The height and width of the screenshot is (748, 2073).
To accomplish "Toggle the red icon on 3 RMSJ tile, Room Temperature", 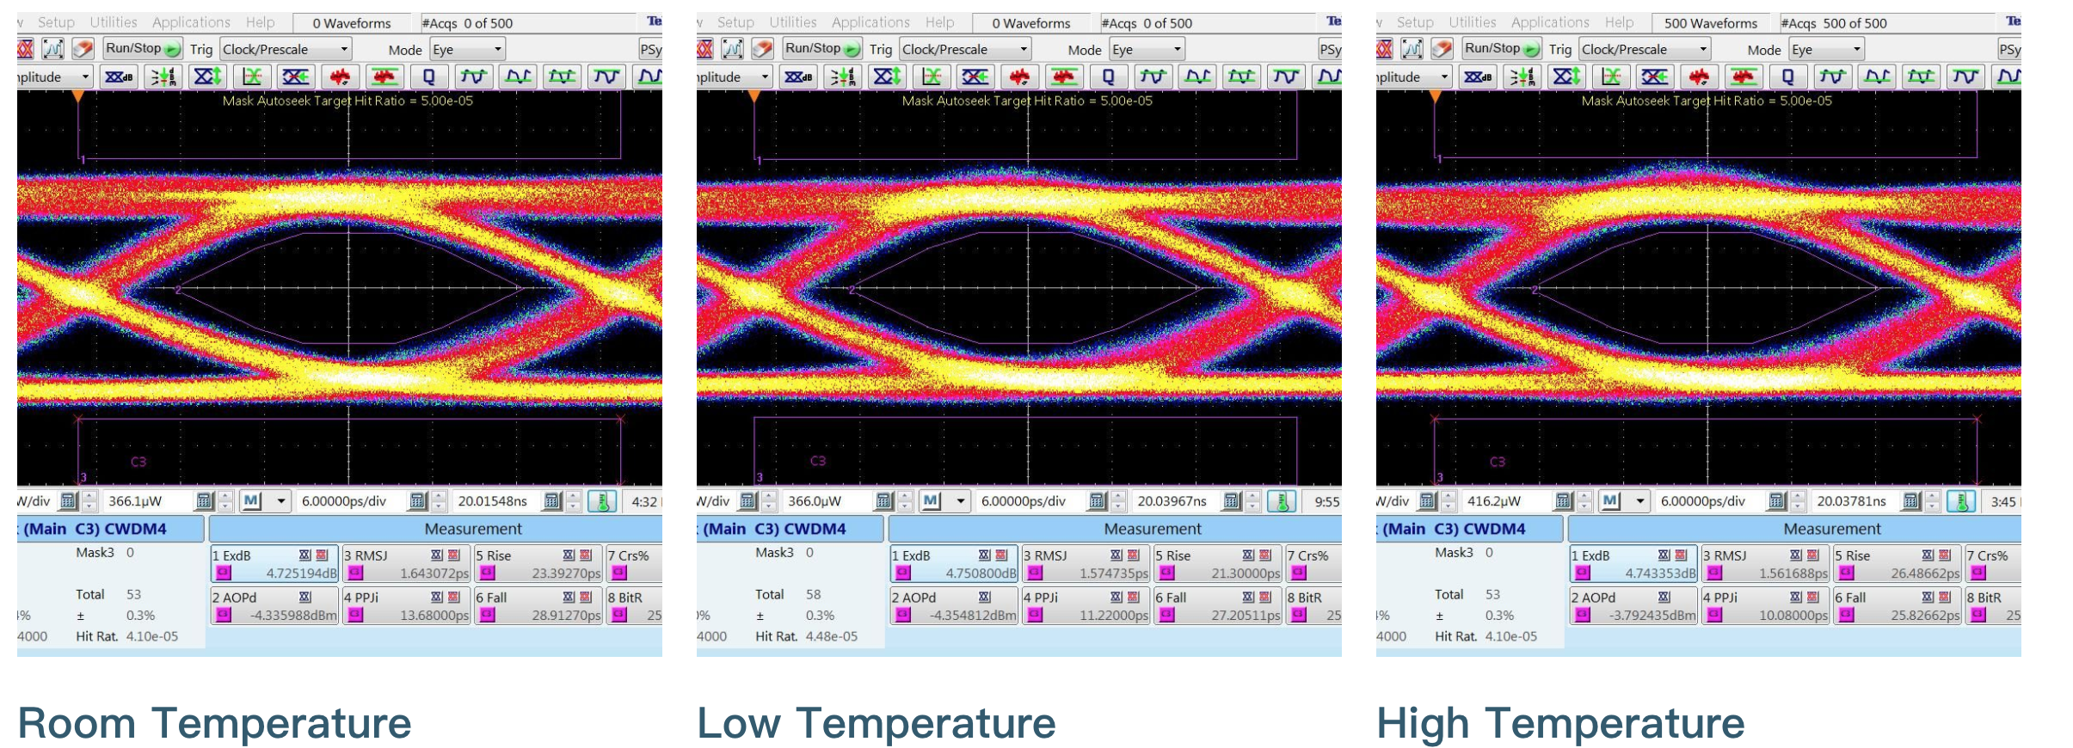I will click(x=454, y=555).
